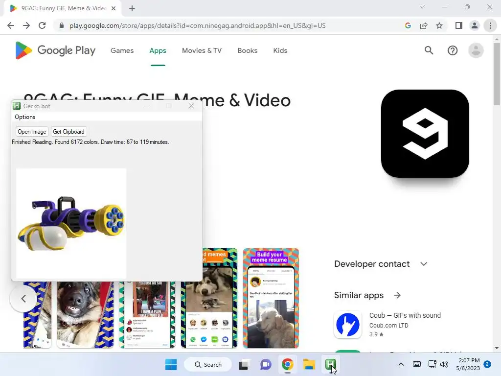The width and height of the screenshot is (501, 376).
Task: Share this page icon in address bar
Action: (424, 25)
